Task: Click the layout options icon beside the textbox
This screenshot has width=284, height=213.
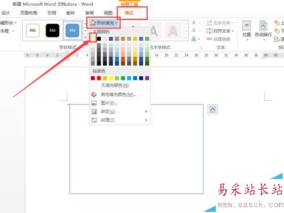Action: 212,109
